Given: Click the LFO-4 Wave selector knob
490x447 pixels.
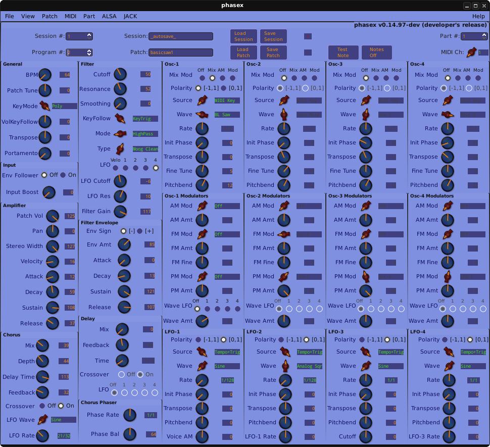Looking at the screenshot, I should [x=450, y=366].
